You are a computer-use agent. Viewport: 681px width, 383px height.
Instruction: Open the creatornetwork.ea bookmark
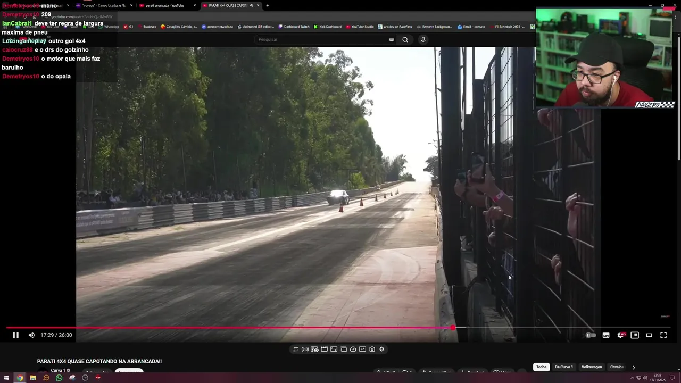click(217, 27)
